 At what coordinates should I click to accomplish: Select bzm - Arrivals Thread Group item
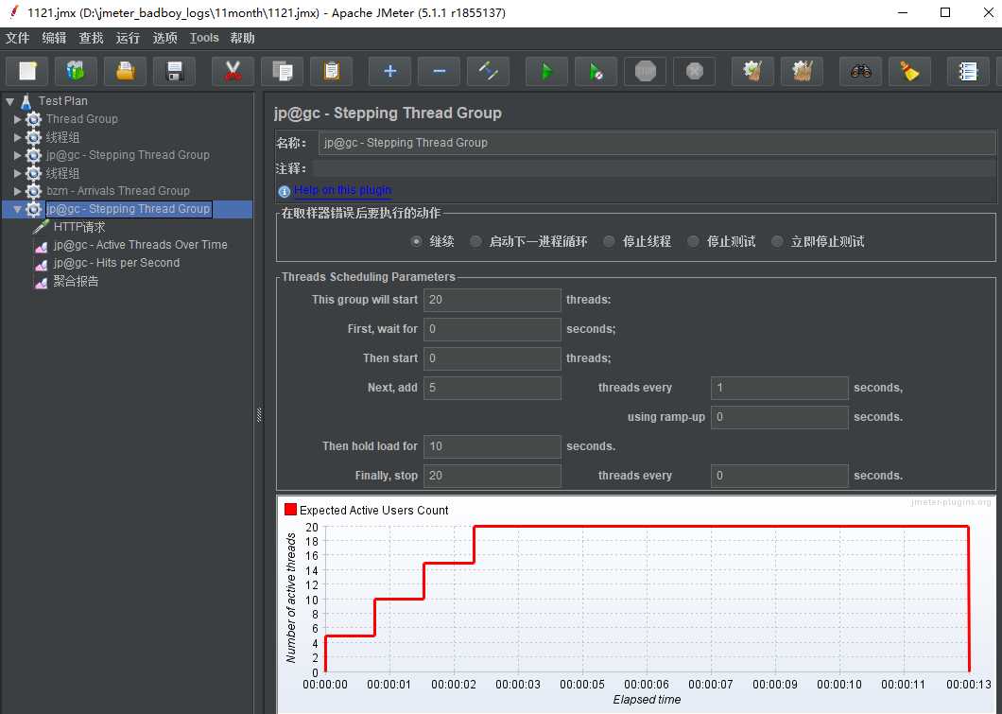[118, 190]
